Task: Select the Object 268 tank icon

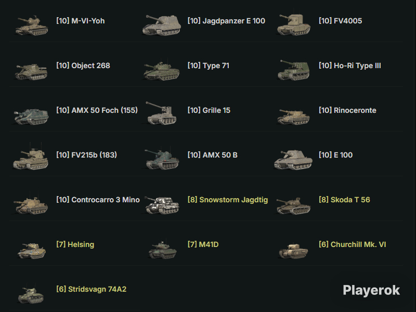Action: click(31, 72)
